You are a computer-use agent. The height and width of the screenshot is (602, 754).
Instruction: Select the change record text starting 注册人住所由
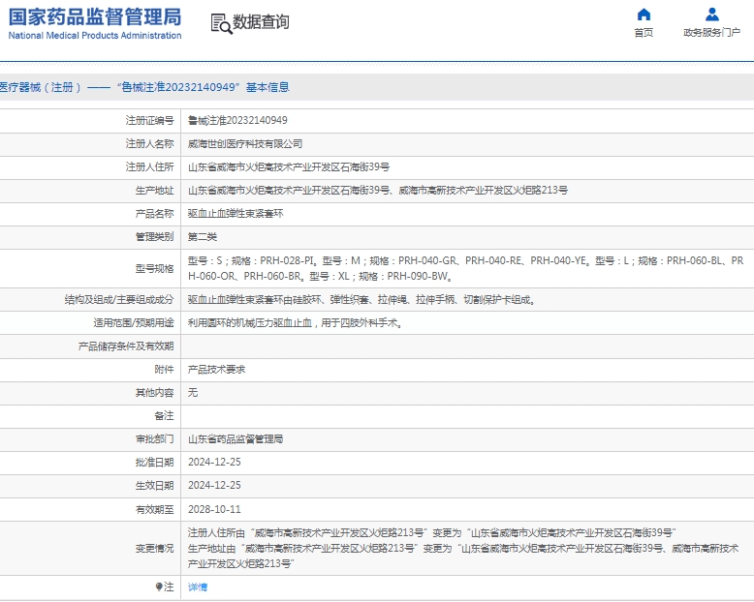[x=463, y=548]
